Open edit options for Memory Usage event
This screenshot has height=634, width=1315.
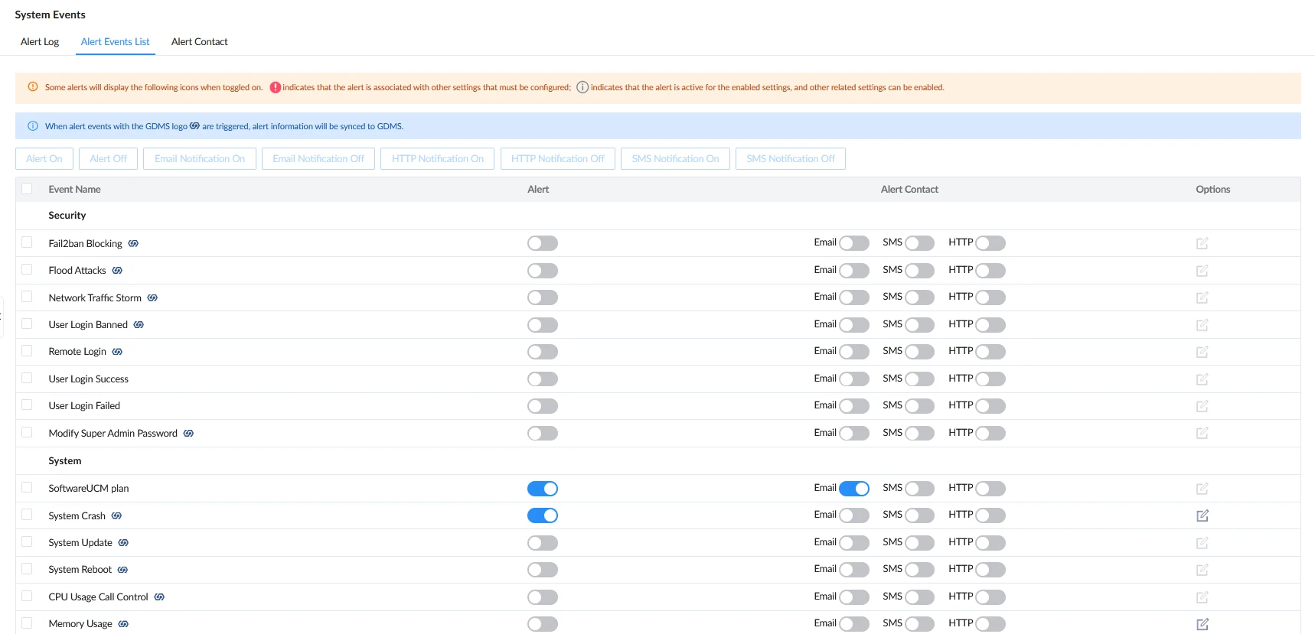[x=1202, y=624]
